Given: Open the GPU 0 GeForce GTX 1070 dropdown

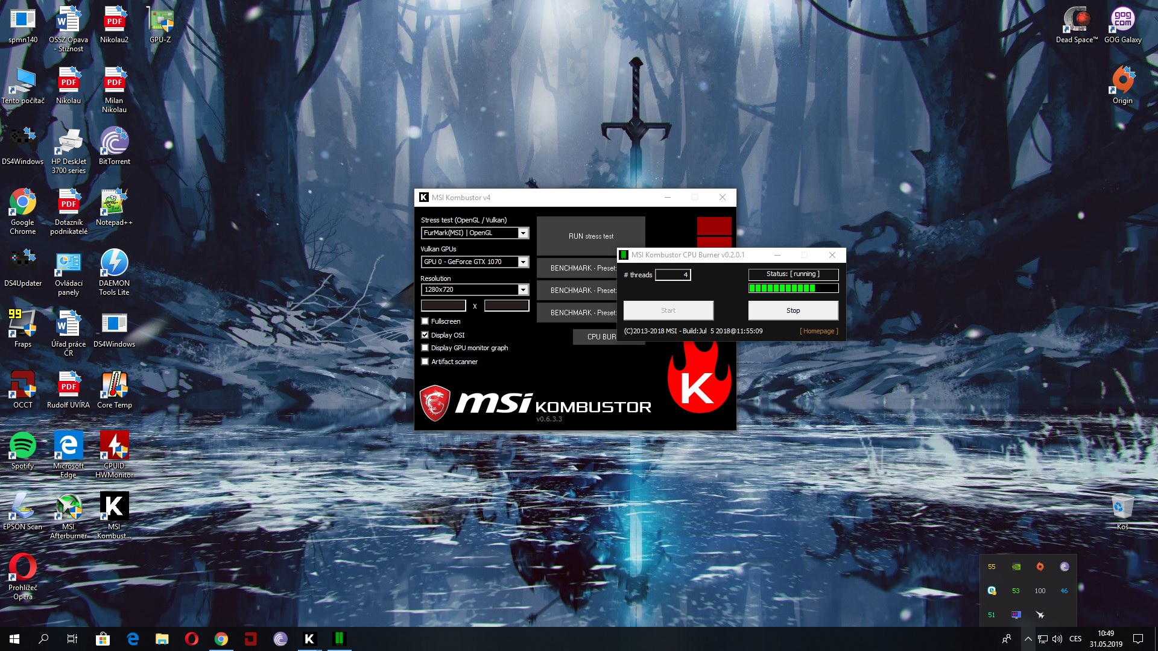Looking at the screenshot, I should point(523,262).
